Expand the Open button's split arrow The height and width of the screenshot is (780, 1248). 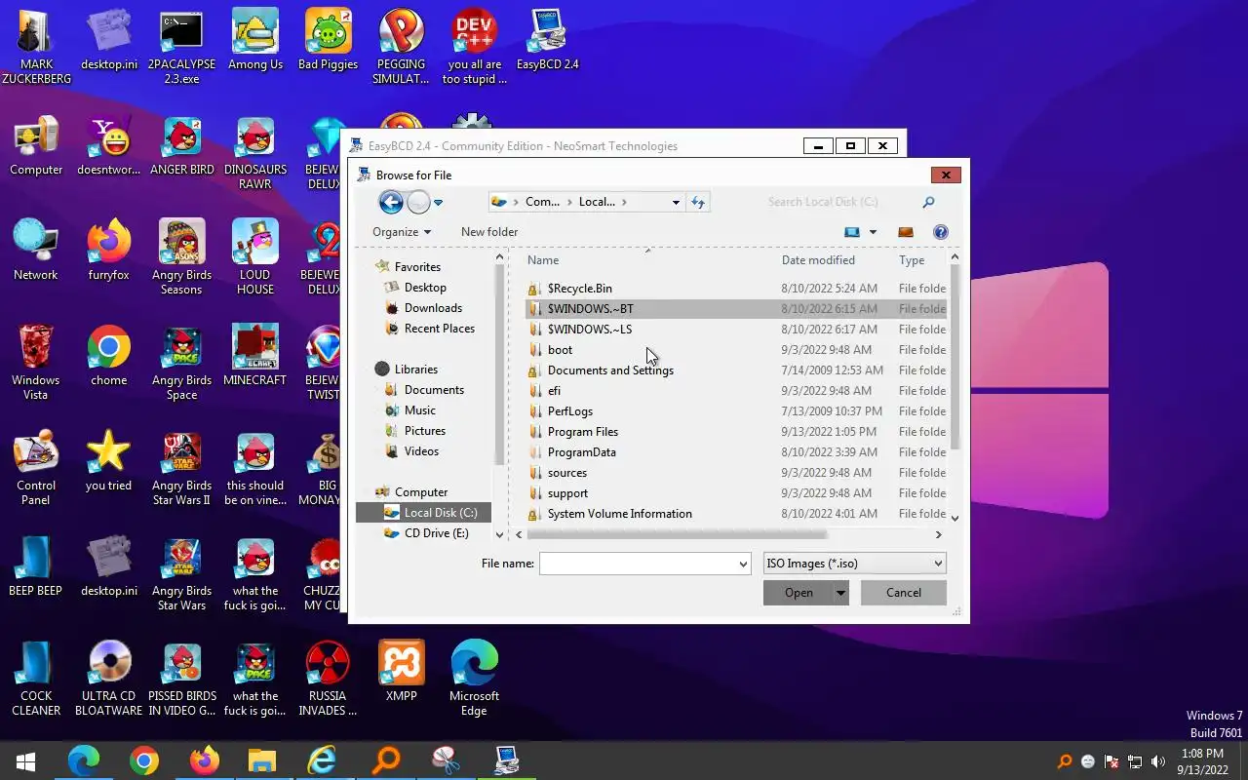(x=840, y=593)
